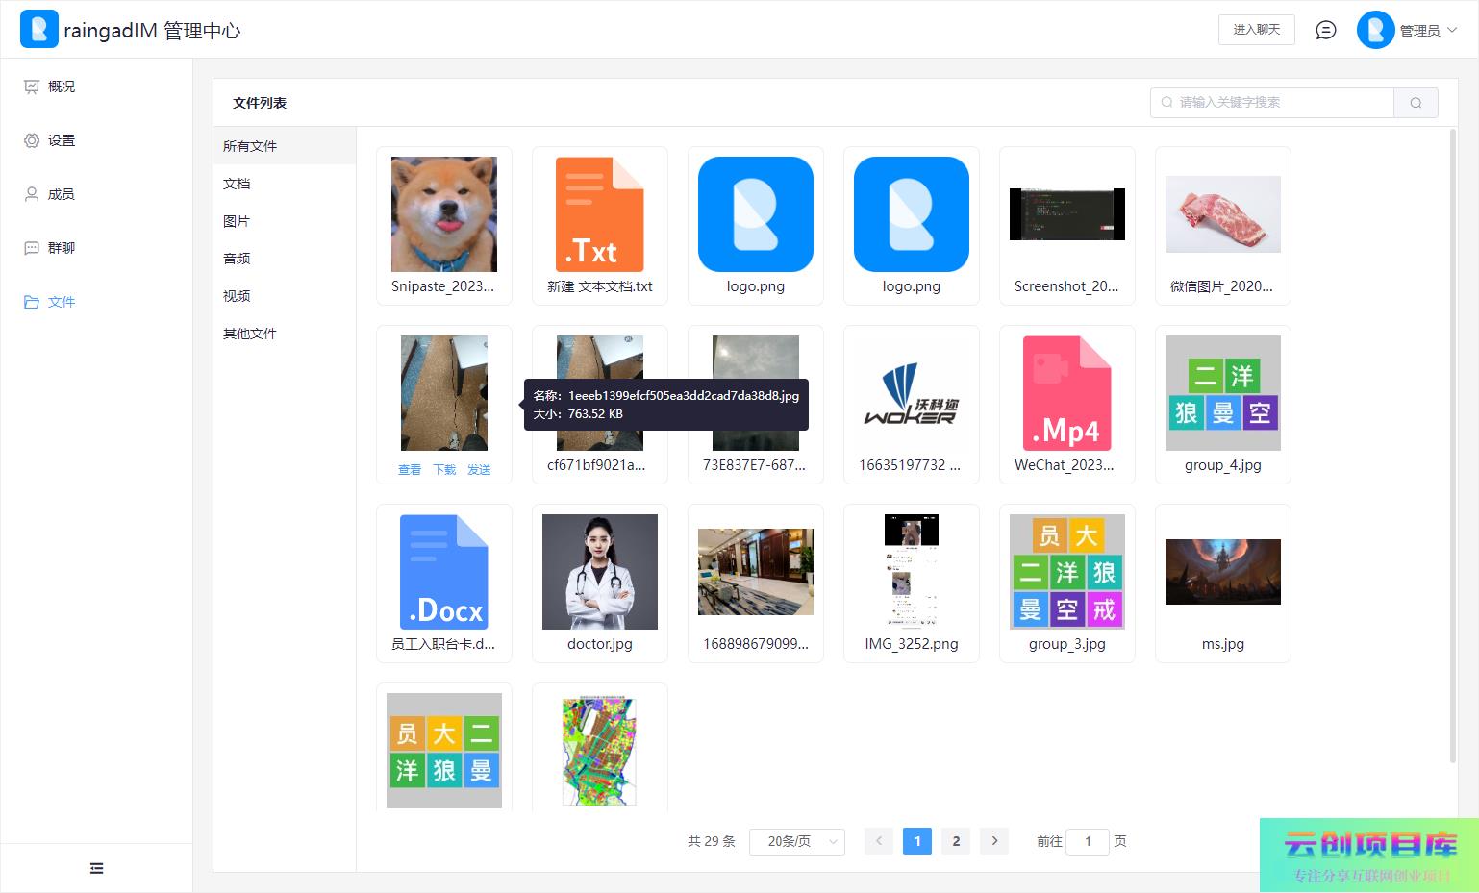Click the doctor.jpg thumbnail

point(599,572)
